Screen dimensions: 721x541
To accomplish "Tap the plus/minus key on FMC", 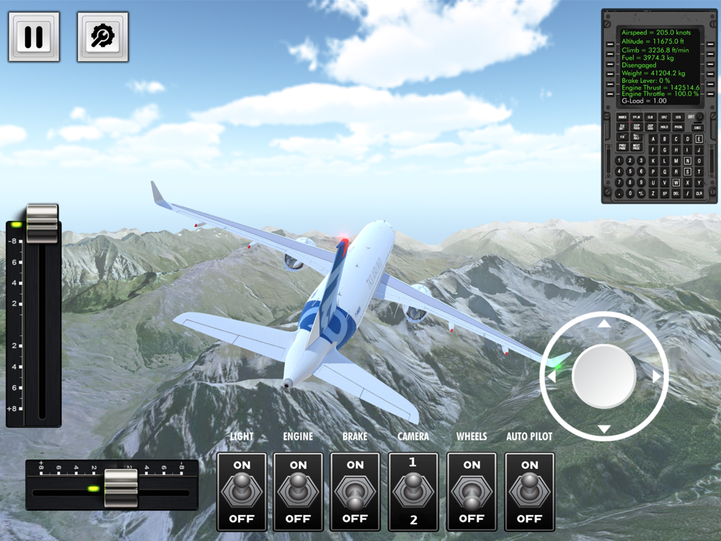I will (641, 193).
